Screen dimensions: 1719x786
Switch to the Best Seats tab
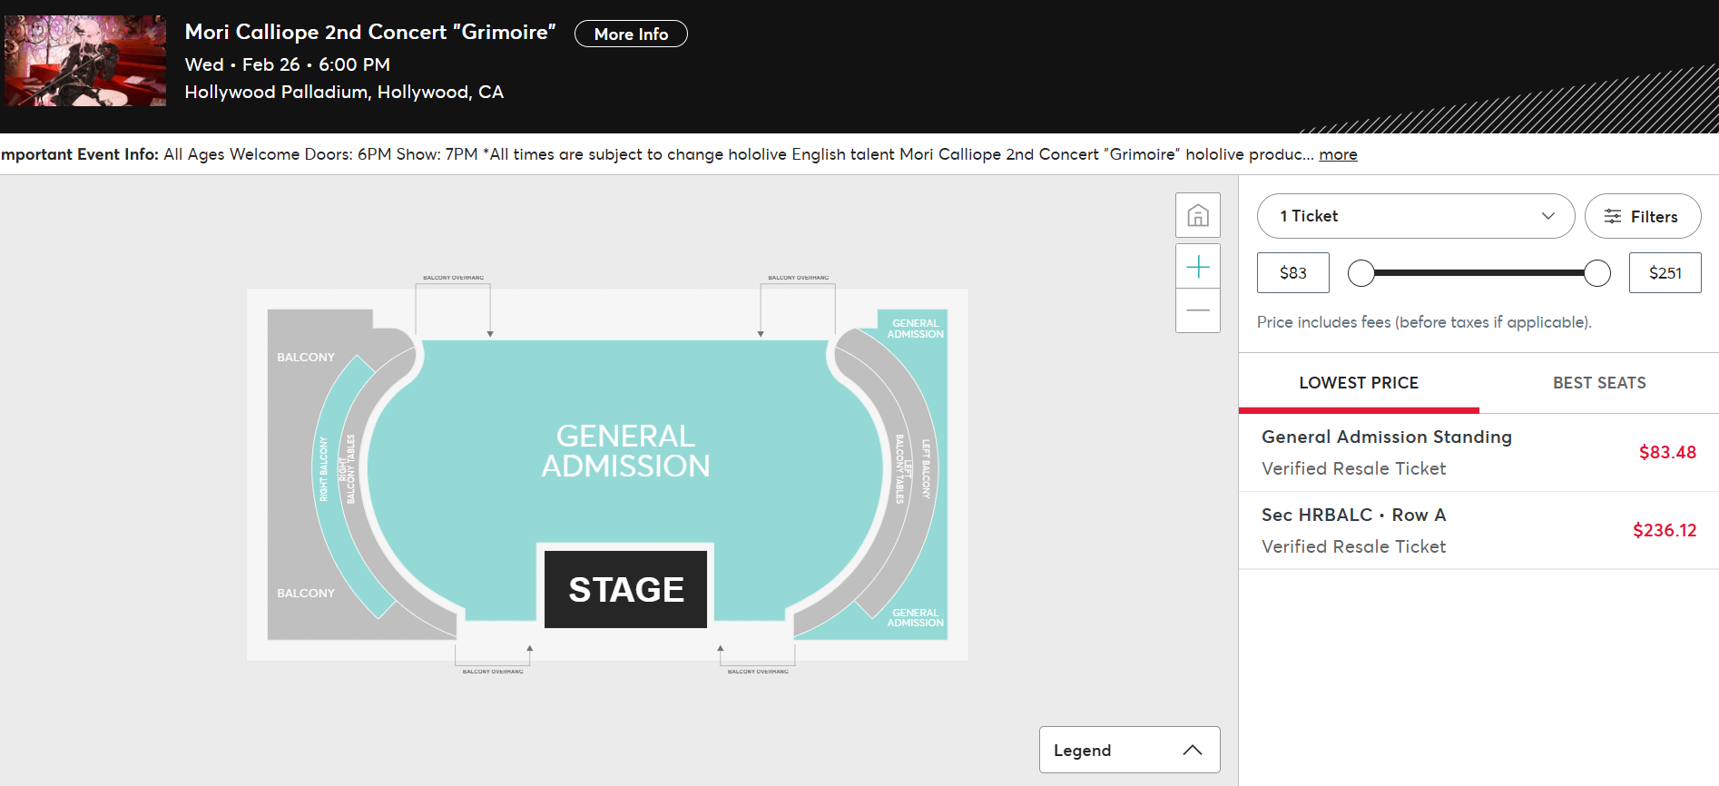(x=1599, y=383)
